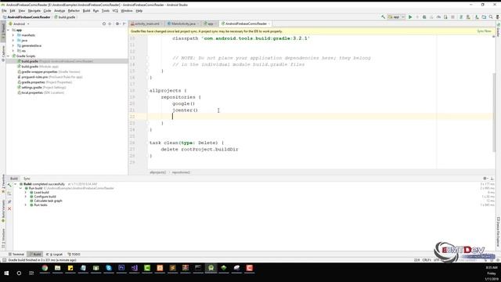The height and width of the screenshot is (282, 501).
Task: Collapse the Gradle Scripts node
Action: pyautogui.click(x=9, y=56)
